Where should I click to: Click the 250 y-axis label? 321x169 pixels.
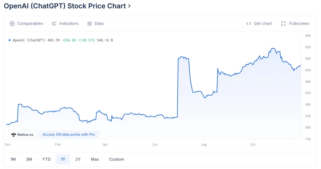[x=308, y=116]
